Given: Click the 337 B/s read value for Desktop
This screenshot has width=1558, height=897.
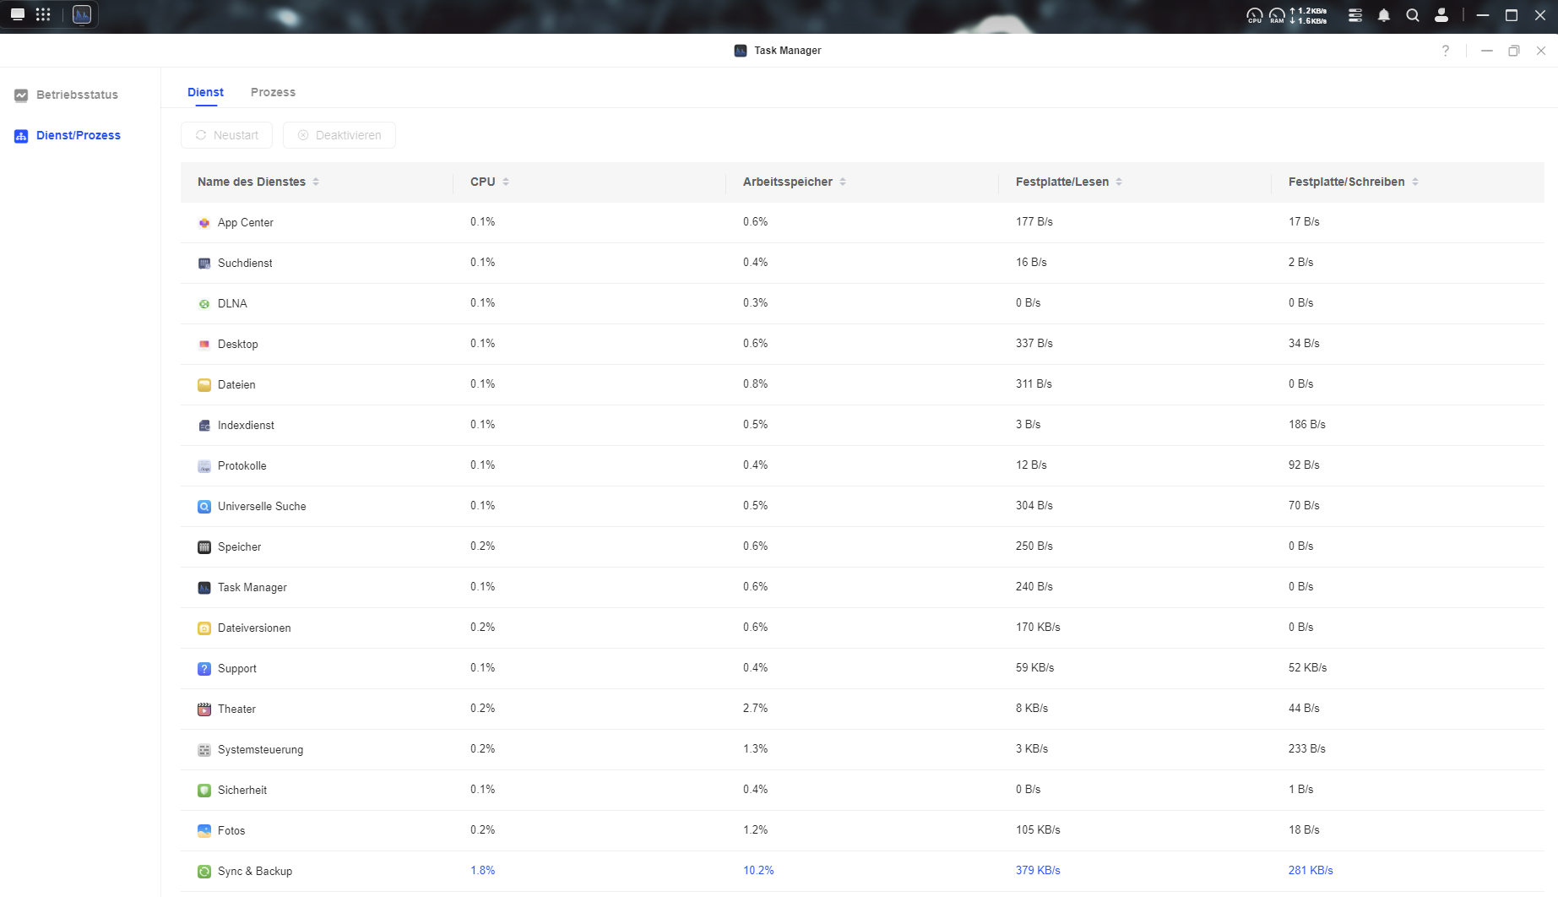Looking at the screenshot, I should 1034,344.
